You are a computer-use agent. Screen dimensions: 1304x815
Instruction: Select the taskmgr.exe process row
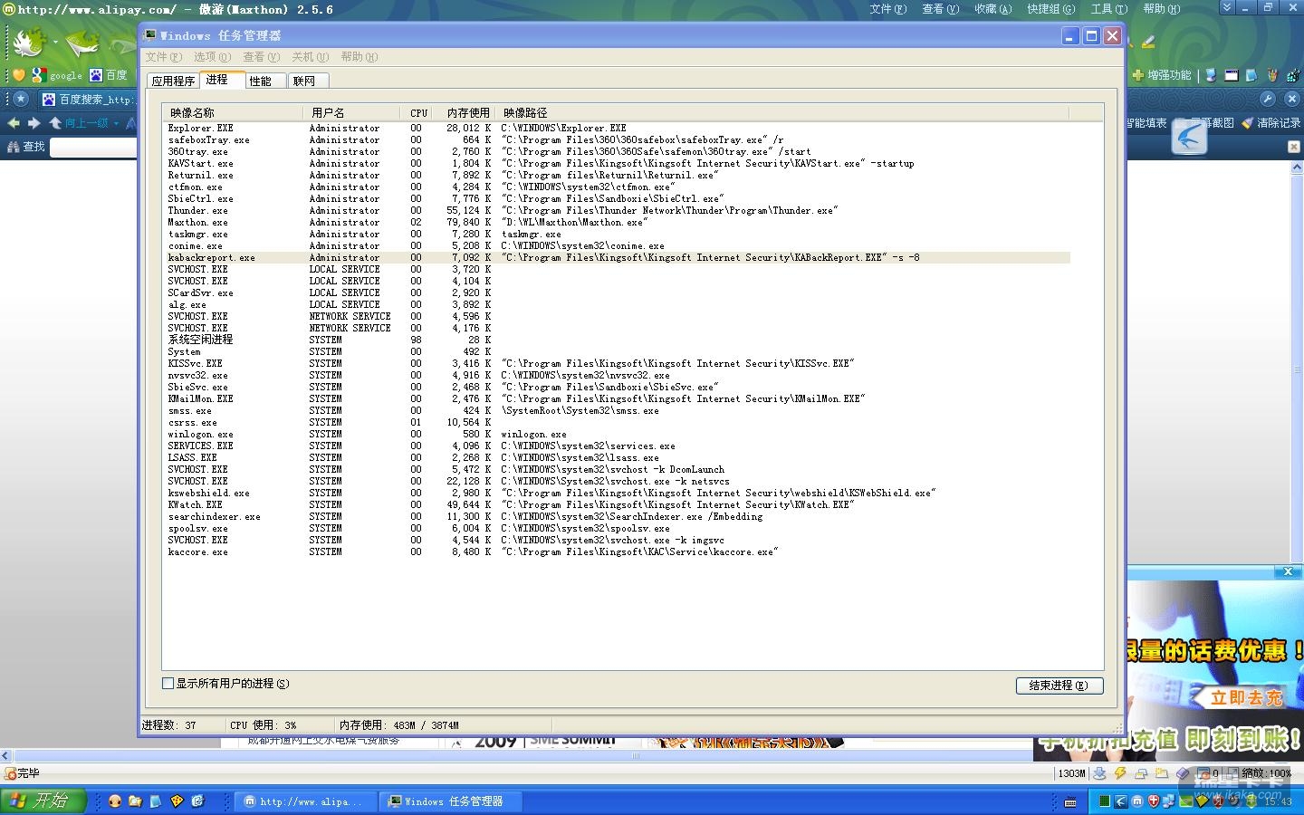pyautogui.click(x=617, y=235)
